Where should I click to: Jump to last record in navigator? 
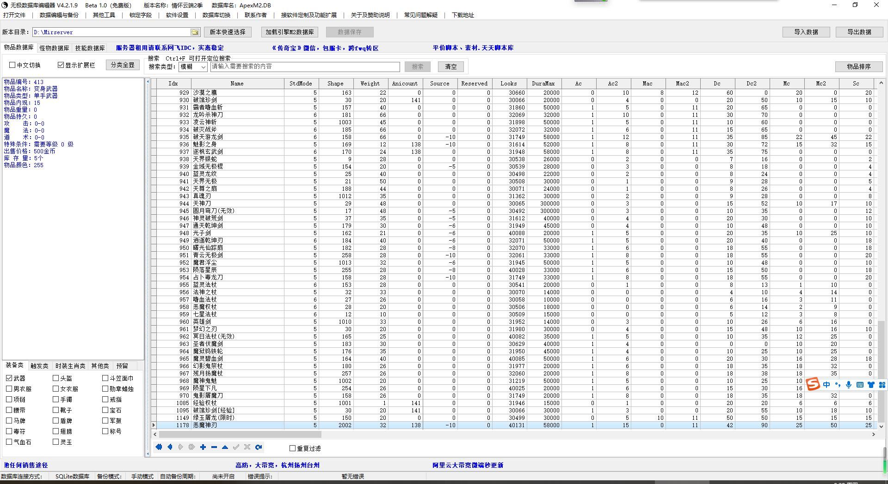pos(191,447)
